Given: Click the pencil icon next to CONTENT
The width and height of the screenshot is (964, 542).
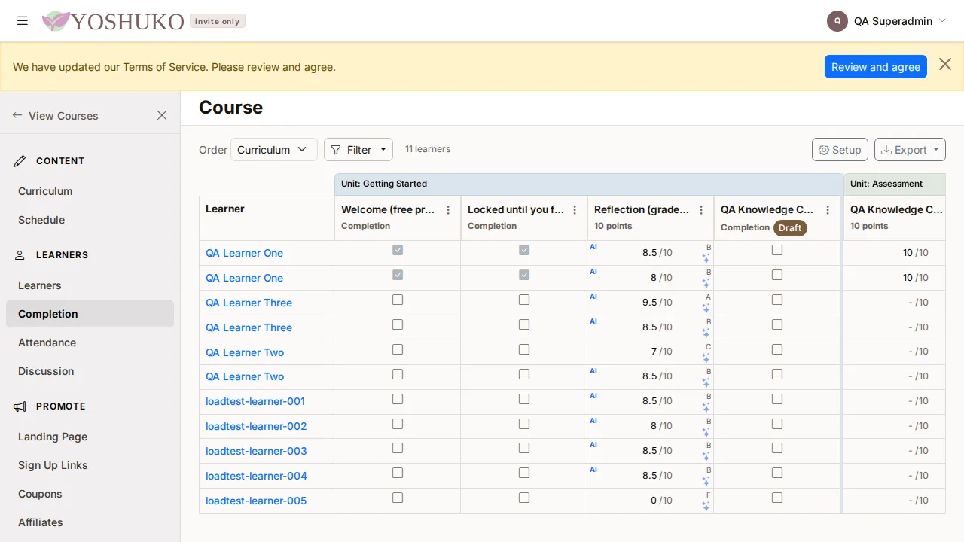Looking at the screenshot, I should (20, 161).
